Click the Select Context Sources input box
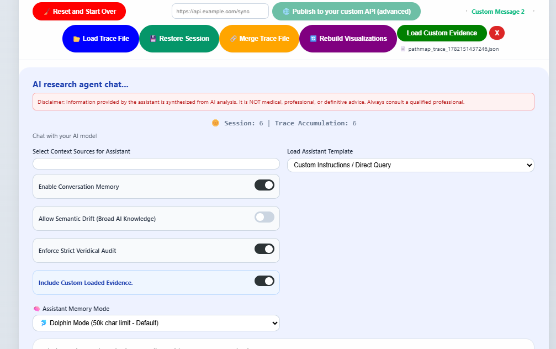Viewport: 556px width, 349px height. 156,164
